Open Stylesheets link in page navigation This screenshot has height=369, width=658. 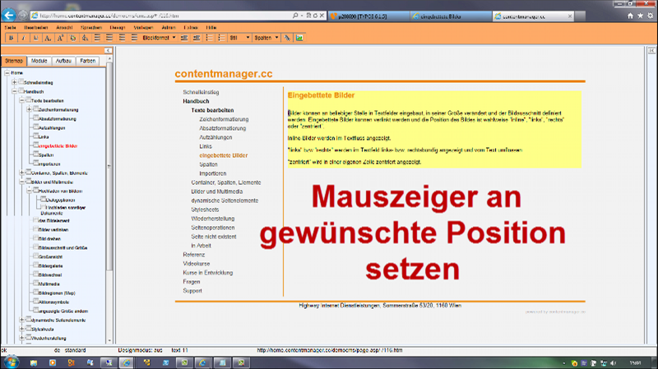(x=205, y=210)
